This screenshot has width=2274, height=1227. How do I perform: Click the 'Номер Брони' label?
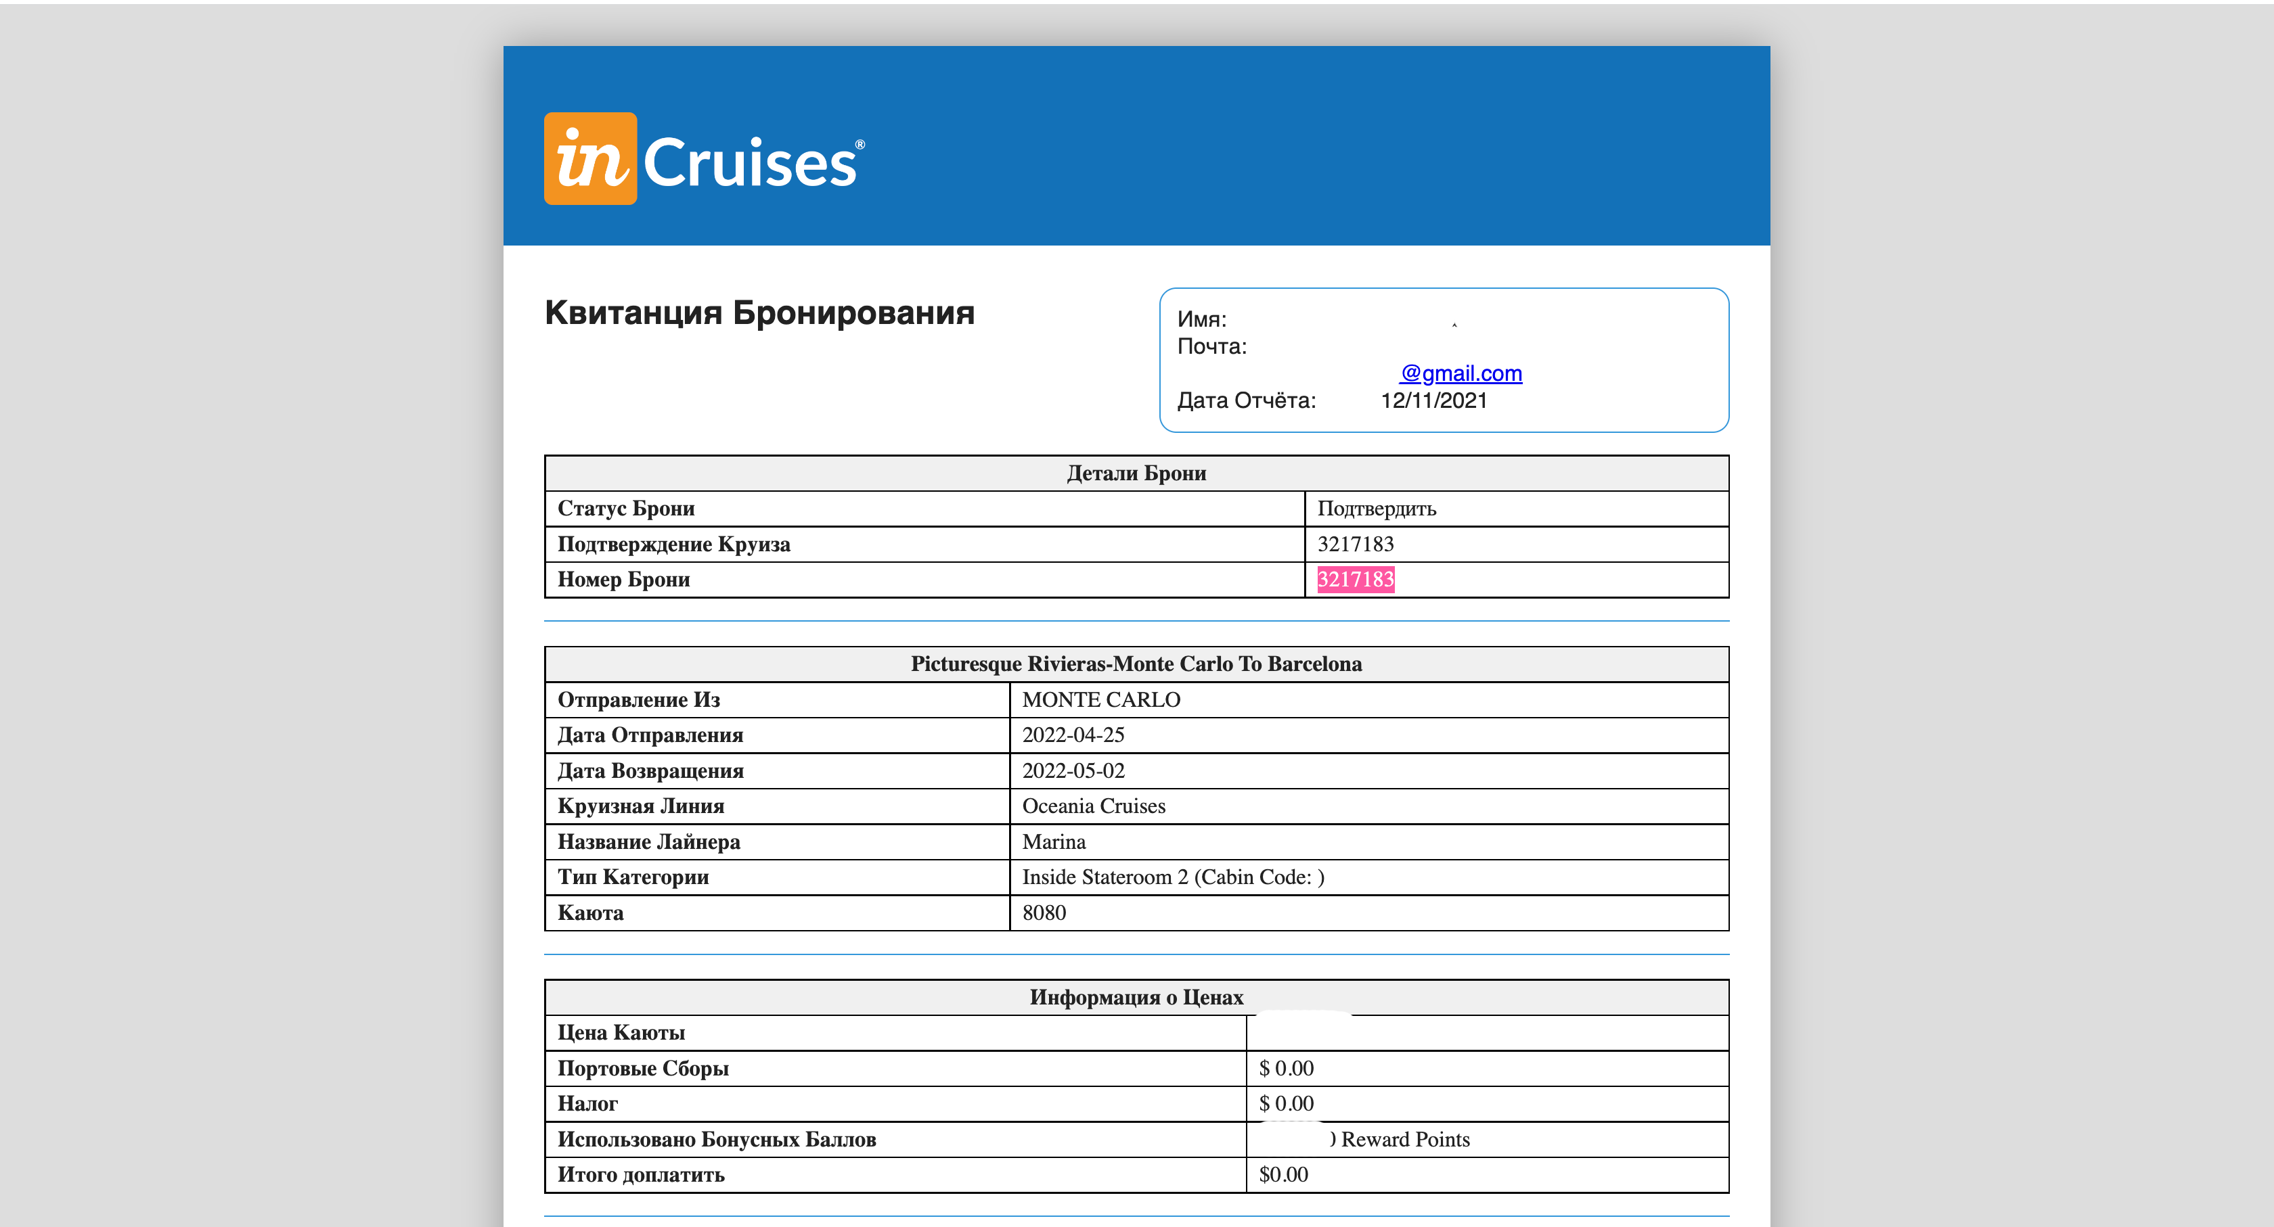tap(623, 580)
